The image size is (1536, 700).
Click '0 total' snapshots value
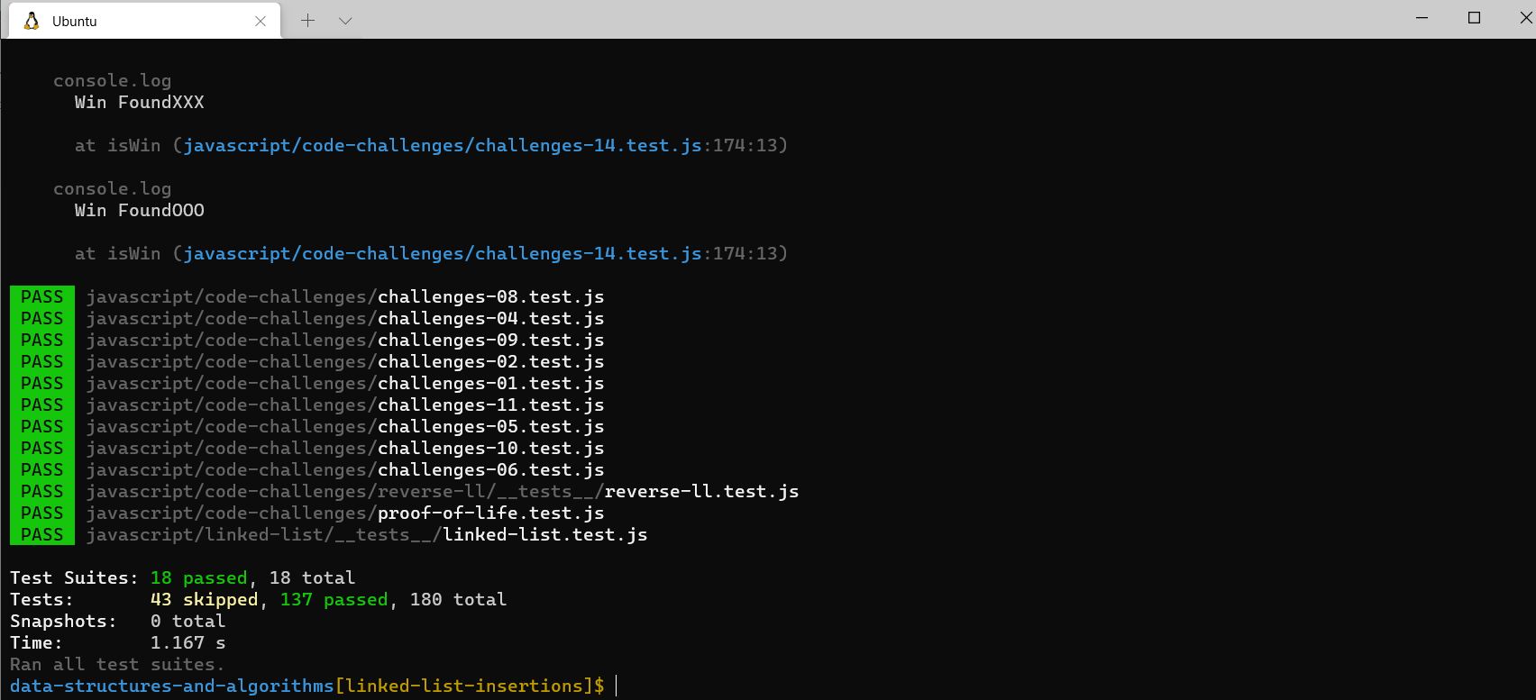click(x=187, y=621)
